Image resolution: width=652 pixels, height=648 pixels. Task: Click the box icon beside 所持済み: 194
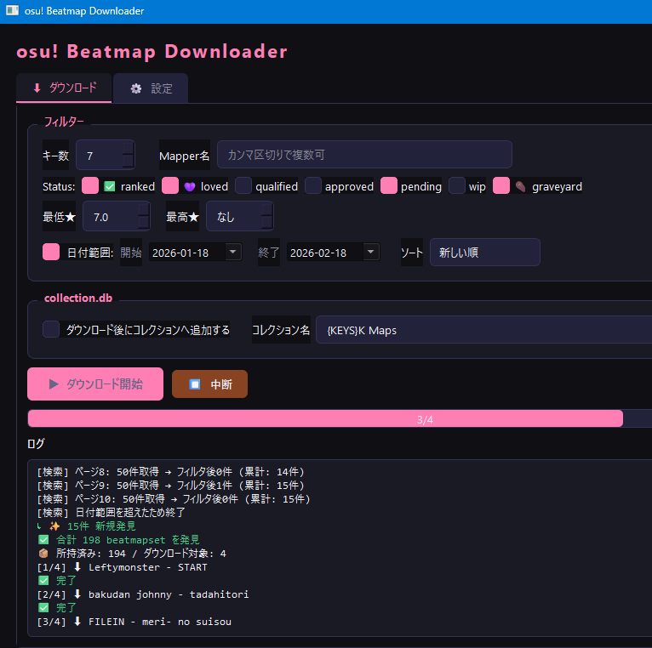pos(43,554)
